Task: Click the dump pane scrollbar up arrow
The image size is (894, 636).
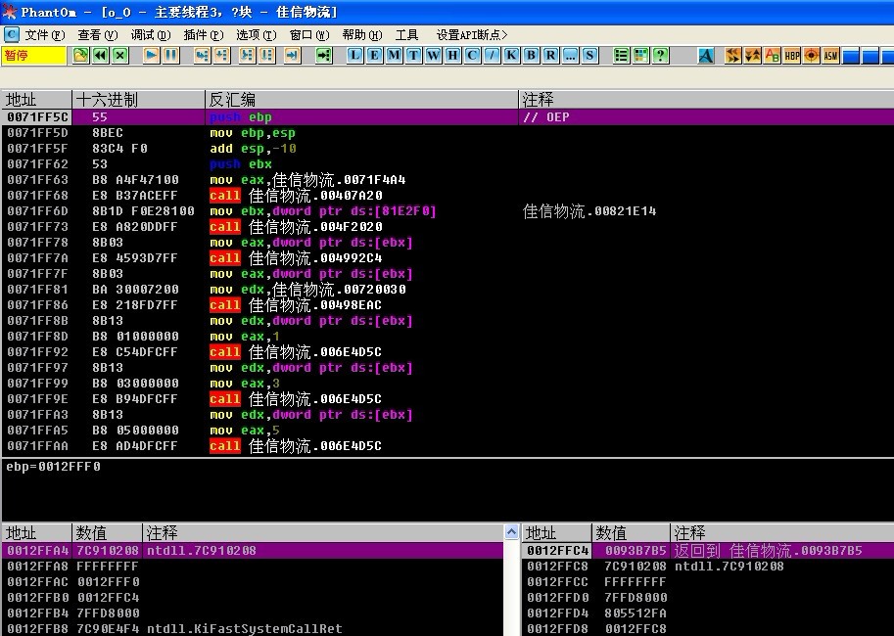Action: pyautogui.click(x=511, y=532)
